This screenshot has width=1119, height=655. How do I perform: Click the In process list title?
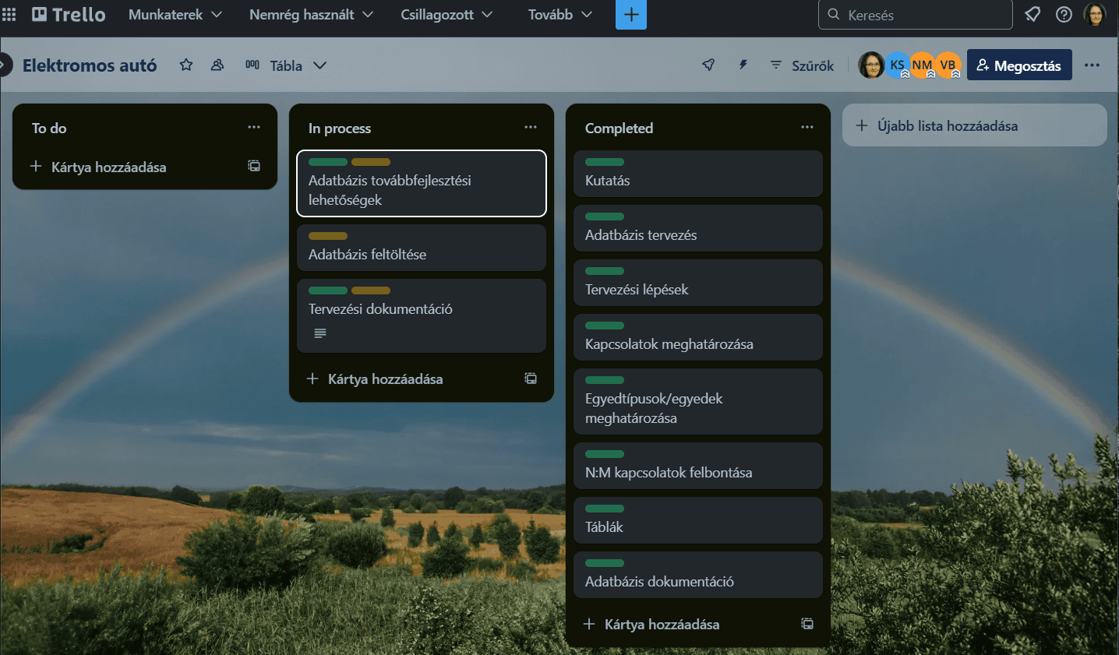(x=340, y=128)
